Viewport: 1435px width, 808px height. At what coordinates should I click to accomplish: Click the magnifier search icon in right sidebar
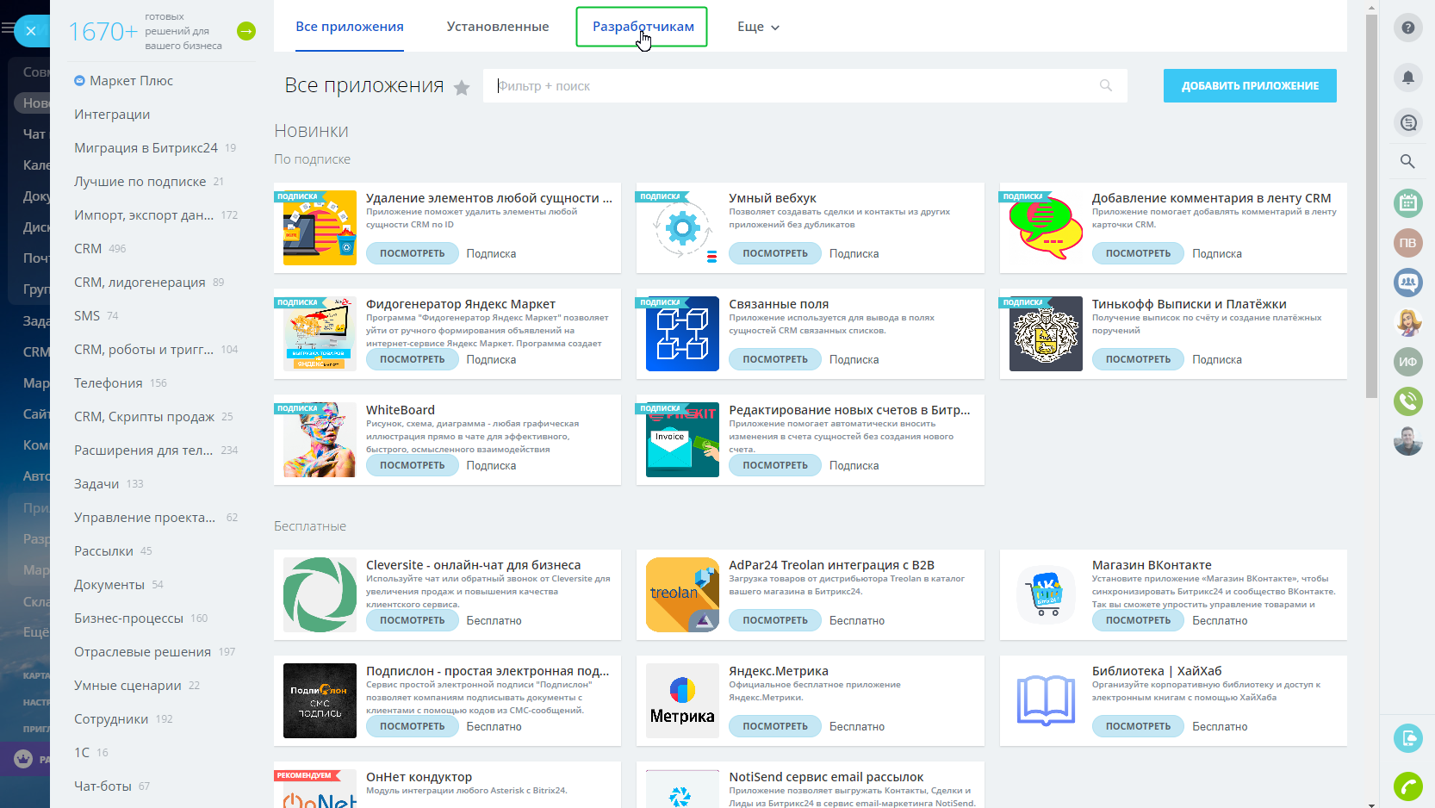point(1407,161)
